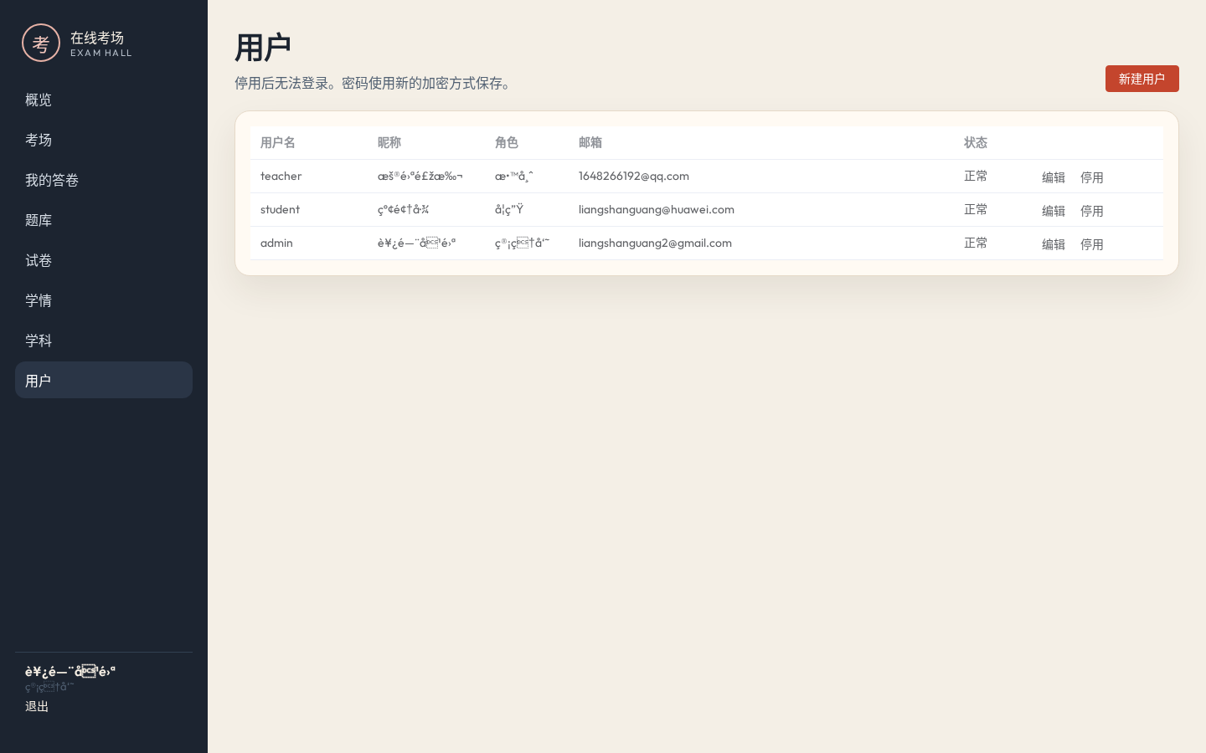Screen dimensions: 1206x753
Task: Click the 正常 status in teacher row
Action: [x=976, y=176]
